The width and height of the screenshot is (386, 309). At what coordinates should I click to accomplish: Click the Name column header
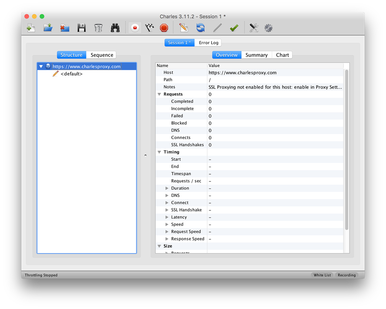click(x=181, y=65)
